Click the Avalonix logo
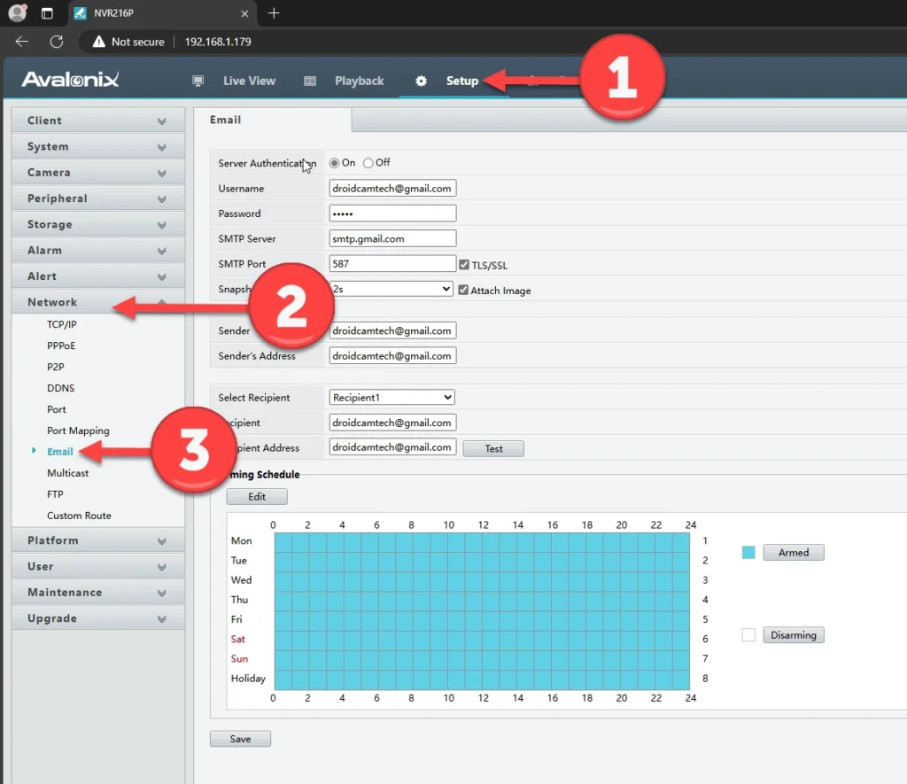 [x=70, y=81]
